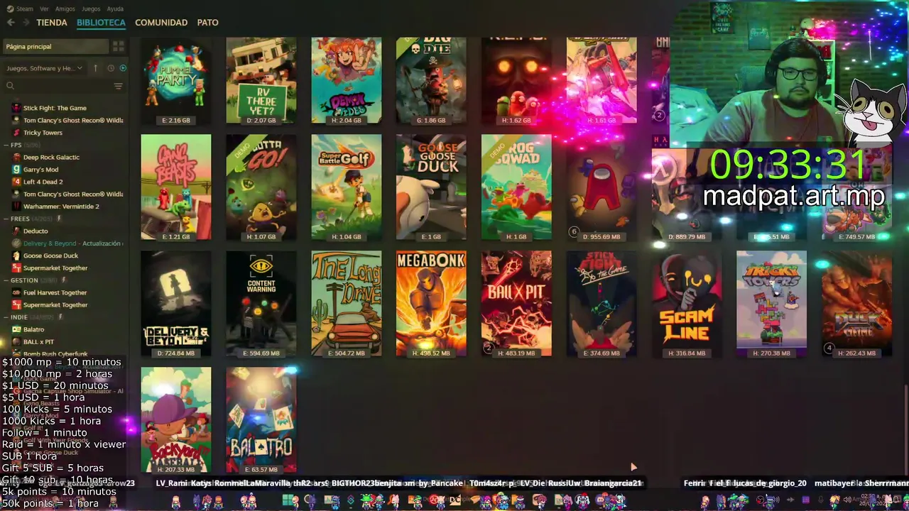Image resolution: width=909 pixels, height=511 pixels.
Task: Collapse the FREES collection
Action: pos(6,219)
